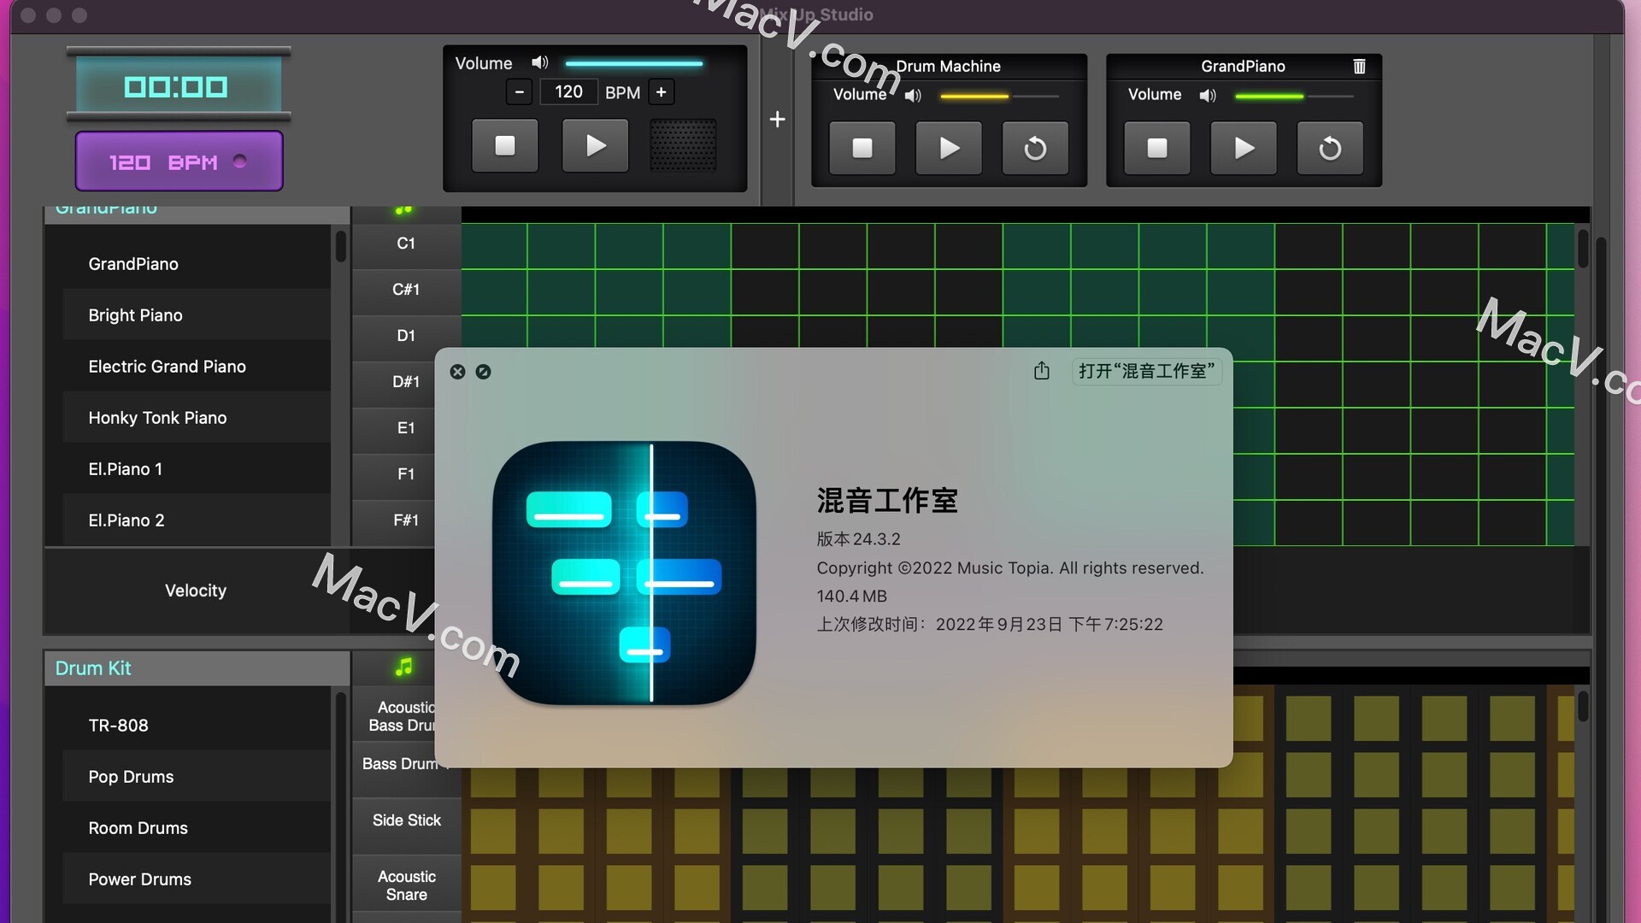Select Honky Tonk Piano instrument
Viewport: 1641px width, 923px height.
tap(197, 418)
